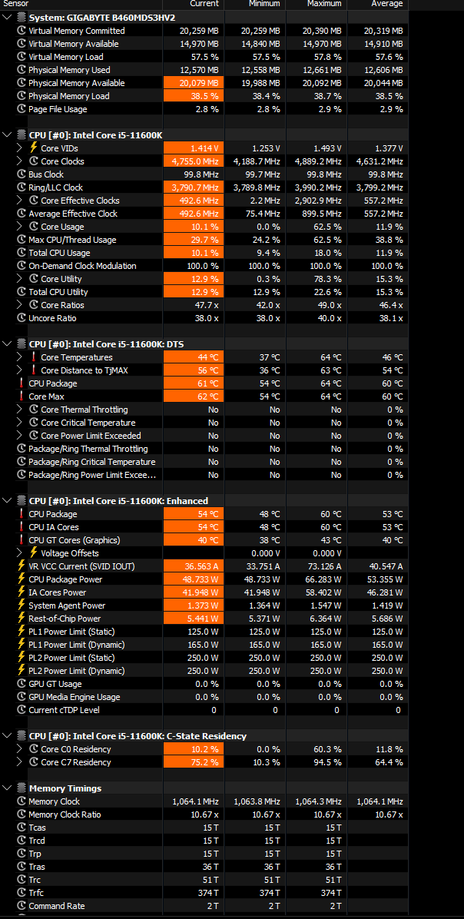Collapse the C-State Residency group
464x919 pixels.
[x=7, y=735]
